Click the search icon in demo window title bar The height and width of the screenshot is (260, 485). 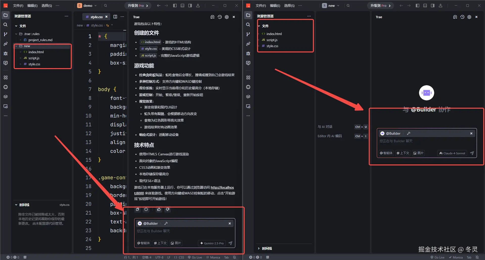[105, 6]
